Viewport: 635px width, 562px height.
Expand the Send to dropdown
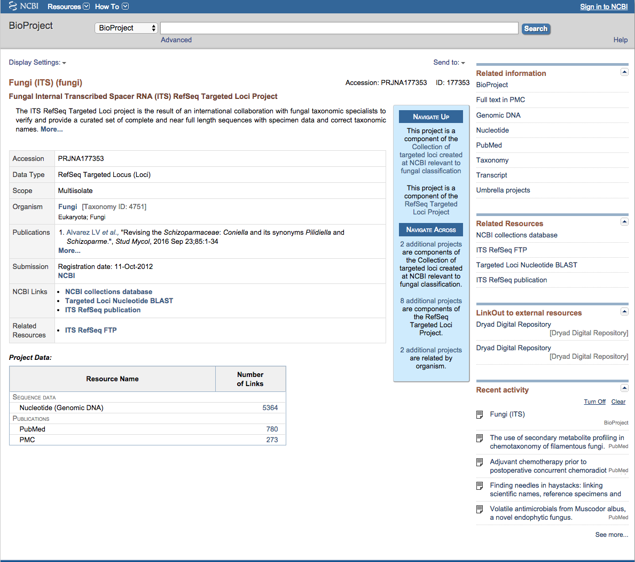click(x=449, y=63)
